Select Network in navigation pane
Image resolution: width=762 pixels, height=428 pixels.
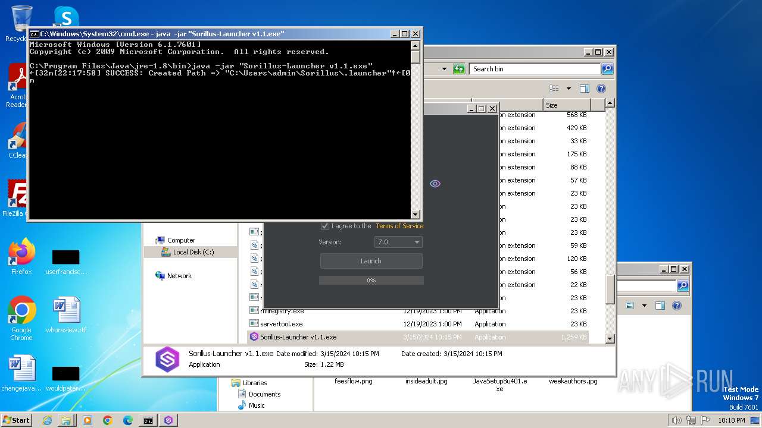179,276
